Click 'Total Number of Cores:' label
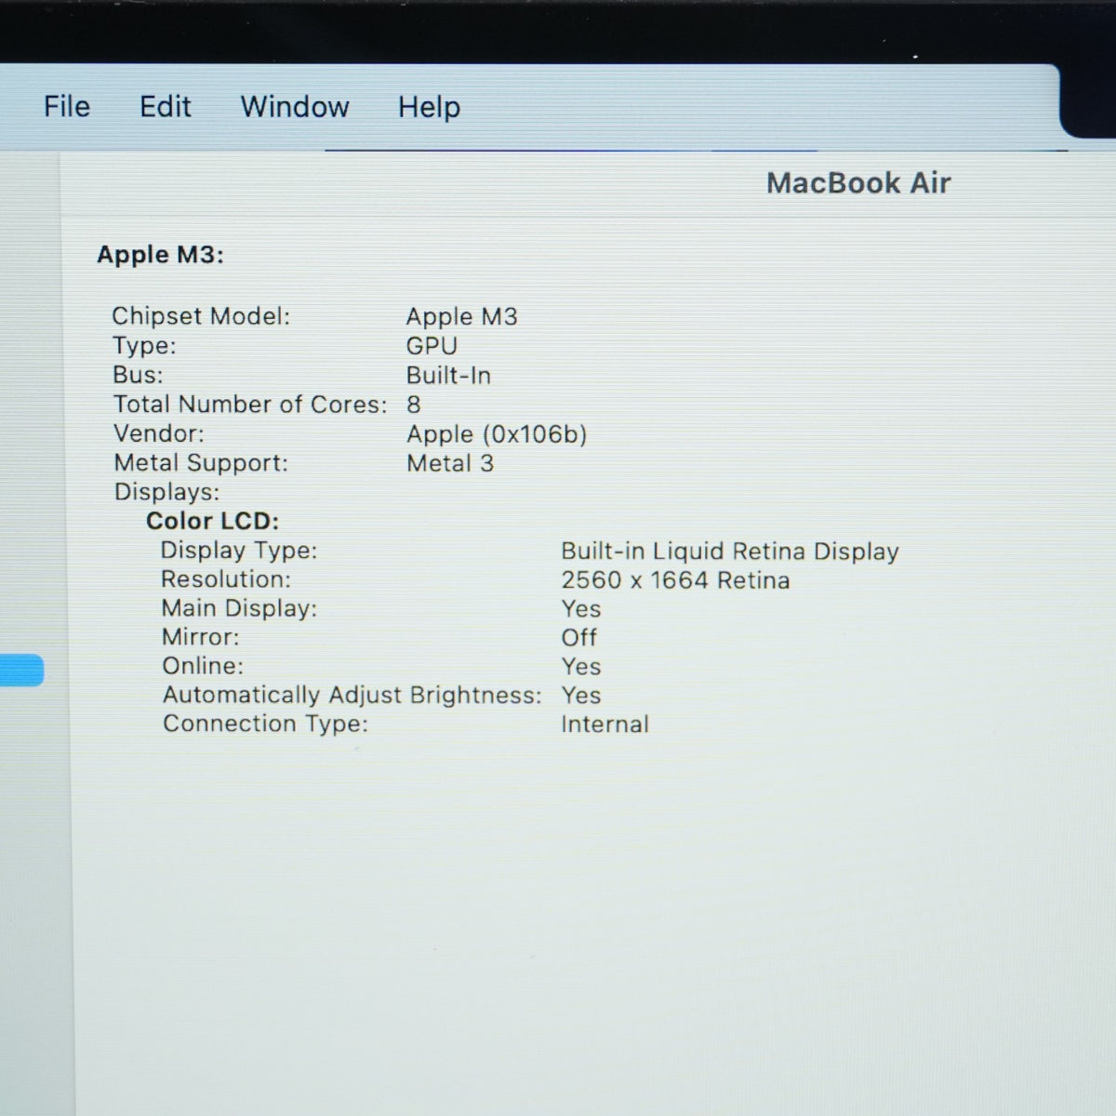The width and height of the screenshot is (1116, 1116). (250, 405)
